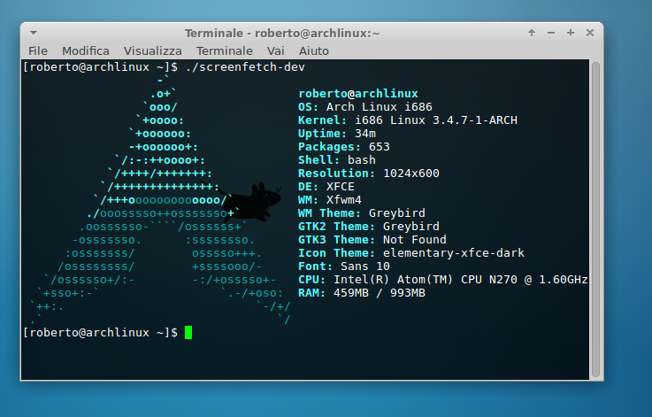
Task: Open the Terminale menu
Action: coord(225,50)
